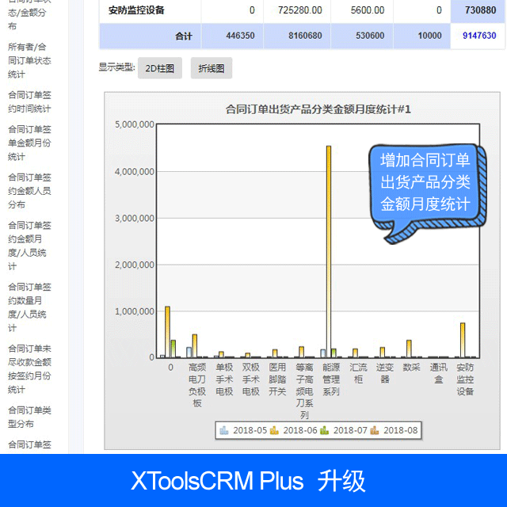Open 合同订单签约数量月度/人员统计 report
507x507 pixels.
pyautogui.click(x=29, y=307)
